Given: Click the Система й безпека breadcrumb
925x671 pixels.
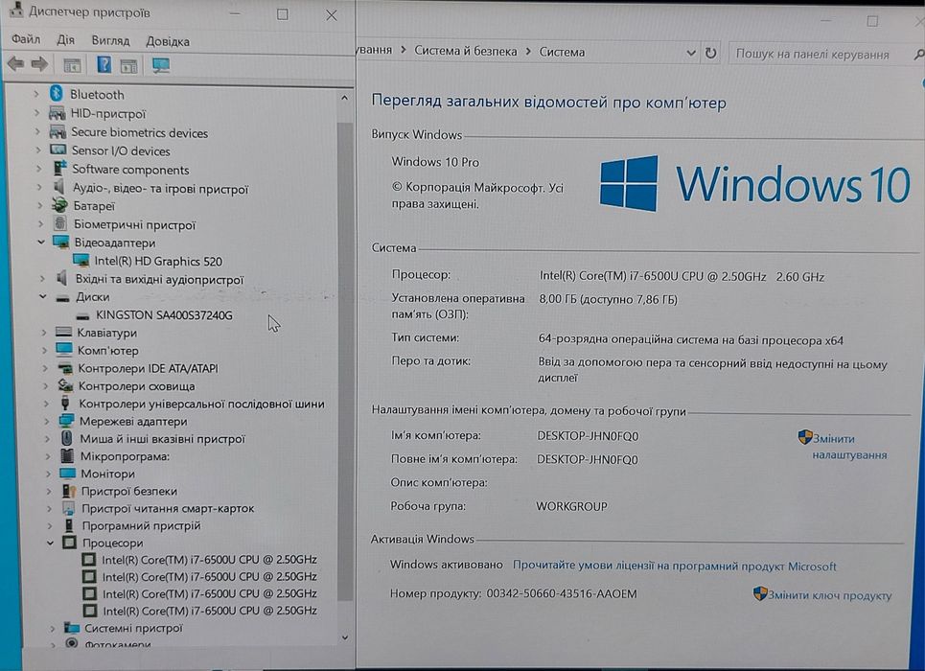Looking at the screenshot, I should [466, 51].
